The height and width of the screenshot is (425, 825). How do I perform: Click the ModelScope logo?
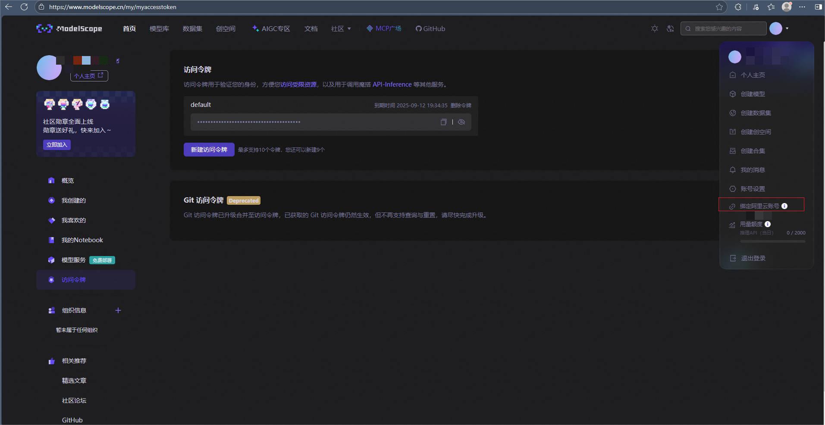click(x=69, y=28)
